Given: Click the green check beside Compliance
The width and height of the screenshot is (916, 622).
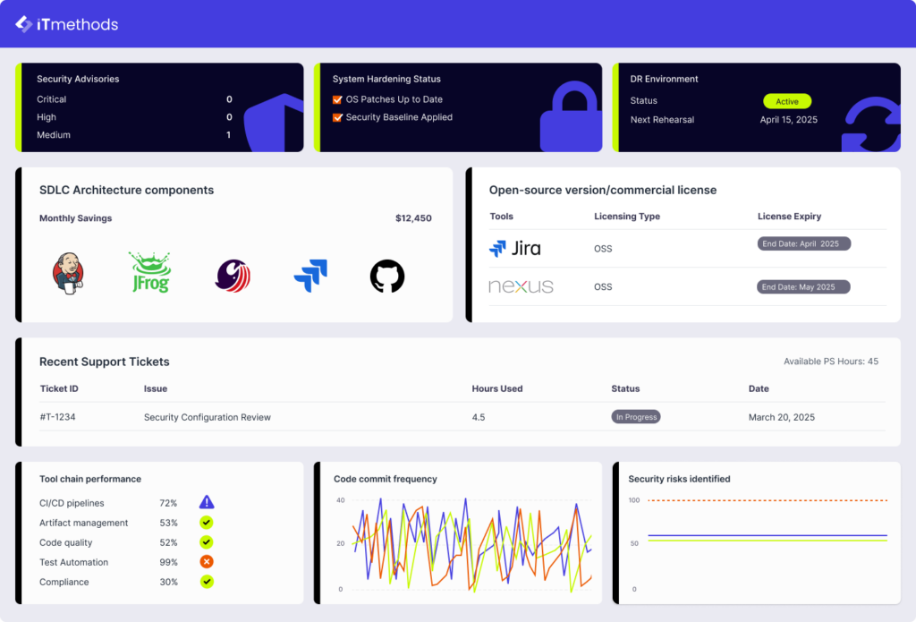Looking at the screenshot, I should point(206,582).
